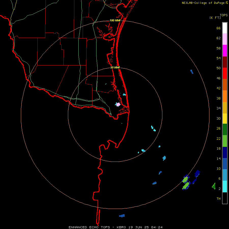Select the light green 26 kft swatch
The height and width of the screenshot is (229, 229).
pos(225,141)
